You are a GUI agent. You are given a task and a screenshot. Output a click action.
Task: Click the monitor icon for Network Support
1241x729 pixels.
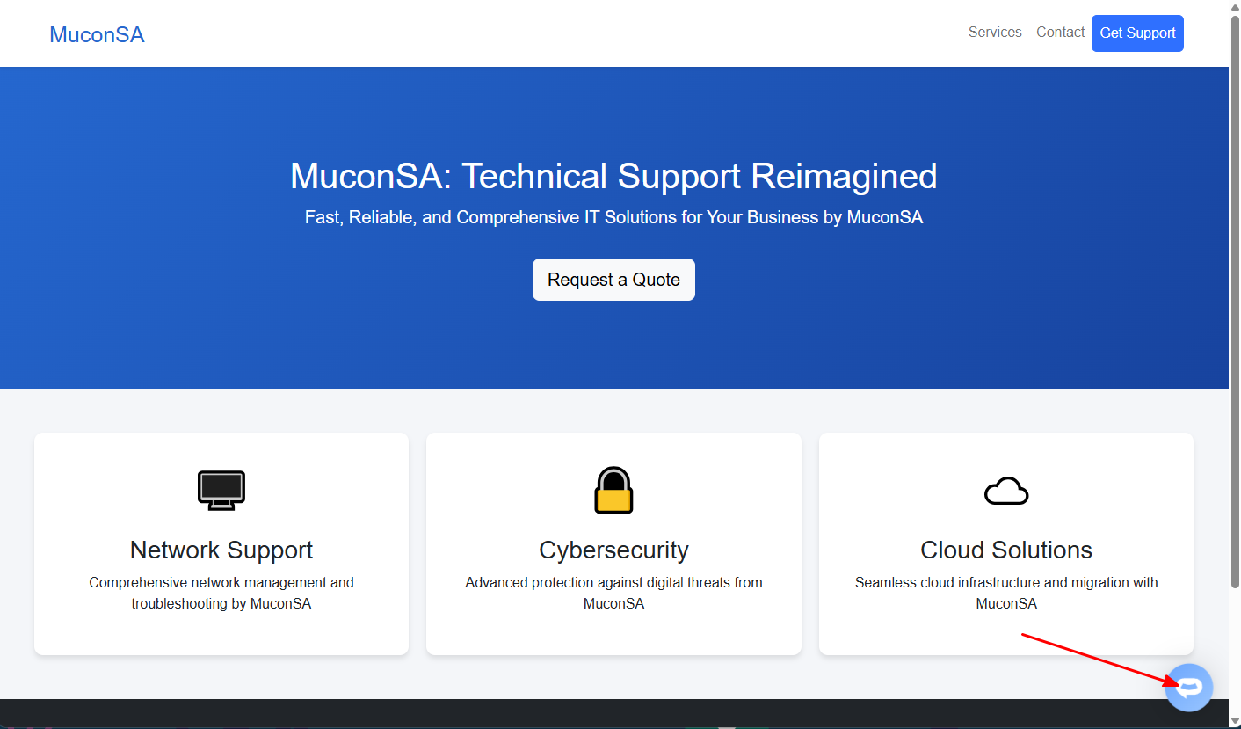coord(221,491)
